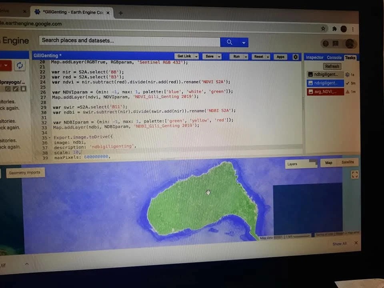This screenshot has height=288, width=384.
Task: Open the feedback speech-bubble icon
Action: [x=336, y=44]
